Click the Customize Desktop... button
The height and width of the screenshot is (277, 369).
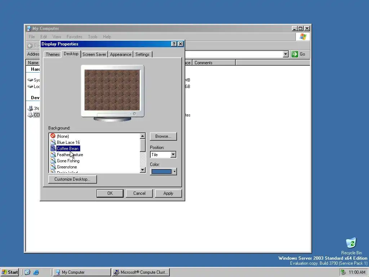click(x=72, y=179)
